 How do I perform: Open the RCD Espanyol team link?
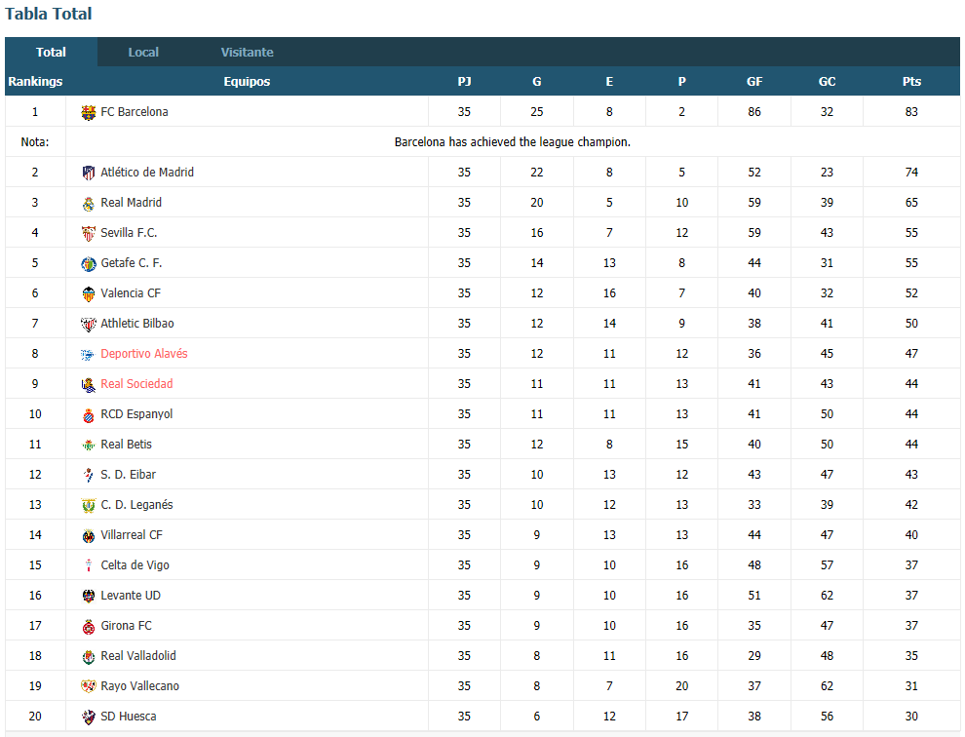tap(136, 413)
